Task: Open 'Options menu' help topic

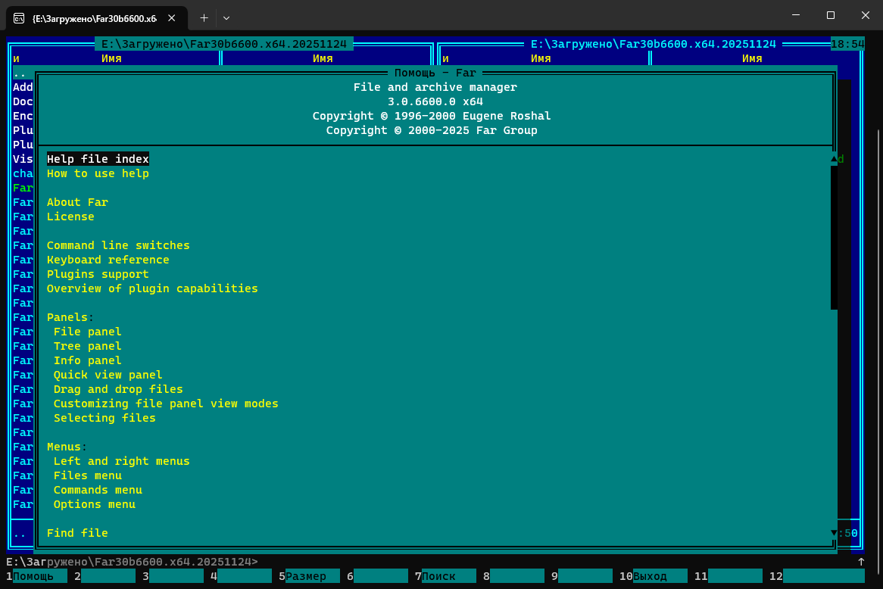Action: coord(94,504)
